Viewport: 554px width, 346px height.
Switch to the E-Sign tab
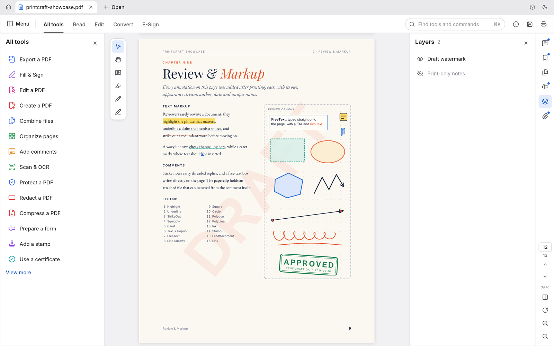pos(151,25)
